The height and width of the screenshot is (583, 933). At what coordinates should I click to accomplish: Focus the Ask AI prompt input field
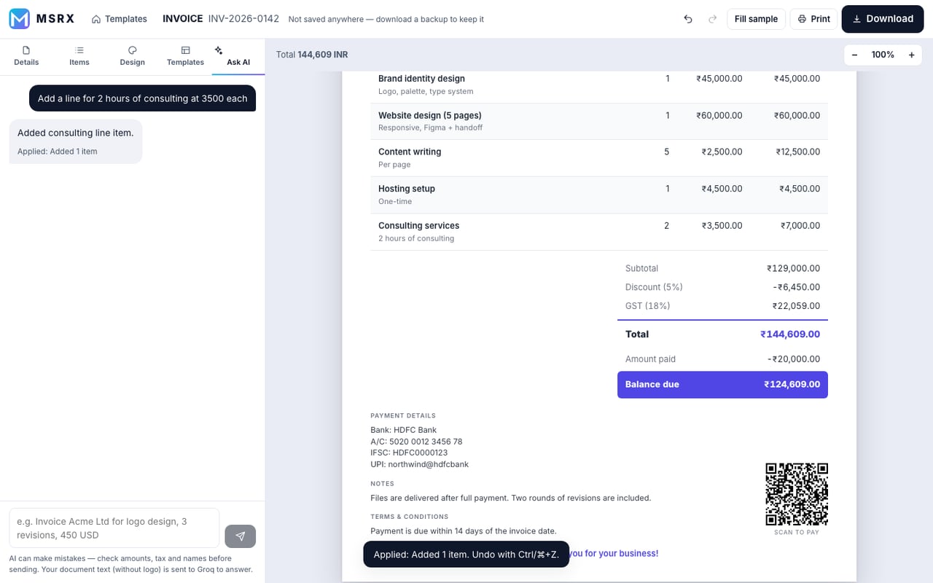coord(114,528)
